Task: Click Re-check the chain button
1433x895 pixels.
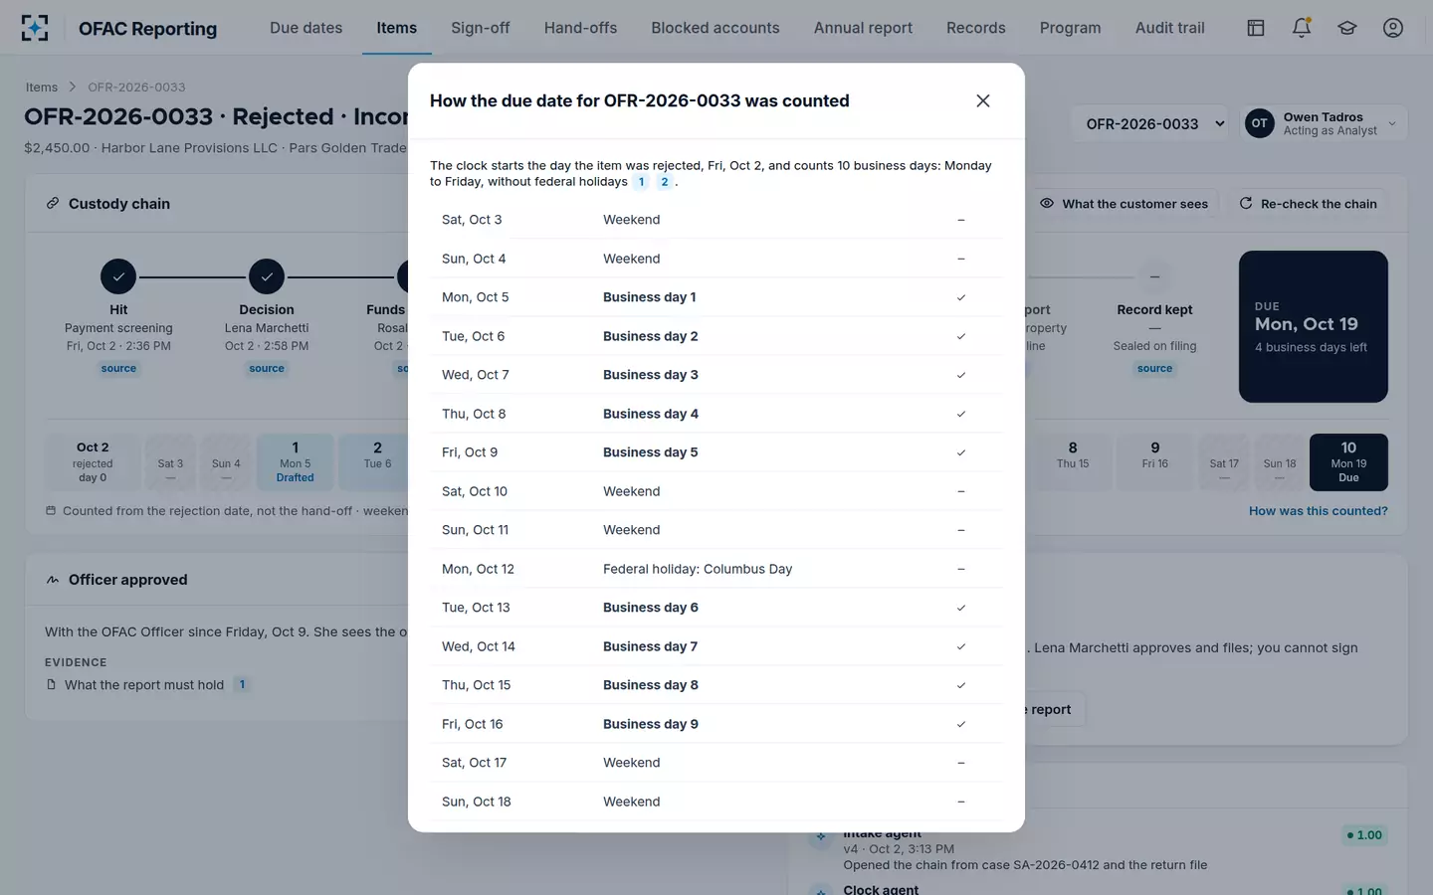Action: click(x=1309, y=204)
